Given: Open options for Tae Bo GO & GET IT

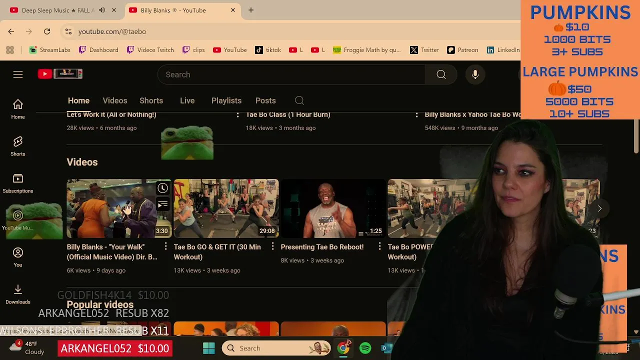Looking at the screenshot, I should click(x=272, y=246).
